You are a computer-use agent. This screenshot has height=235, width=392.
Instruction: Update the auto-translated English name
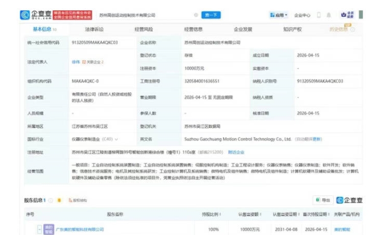pos(317,139)
